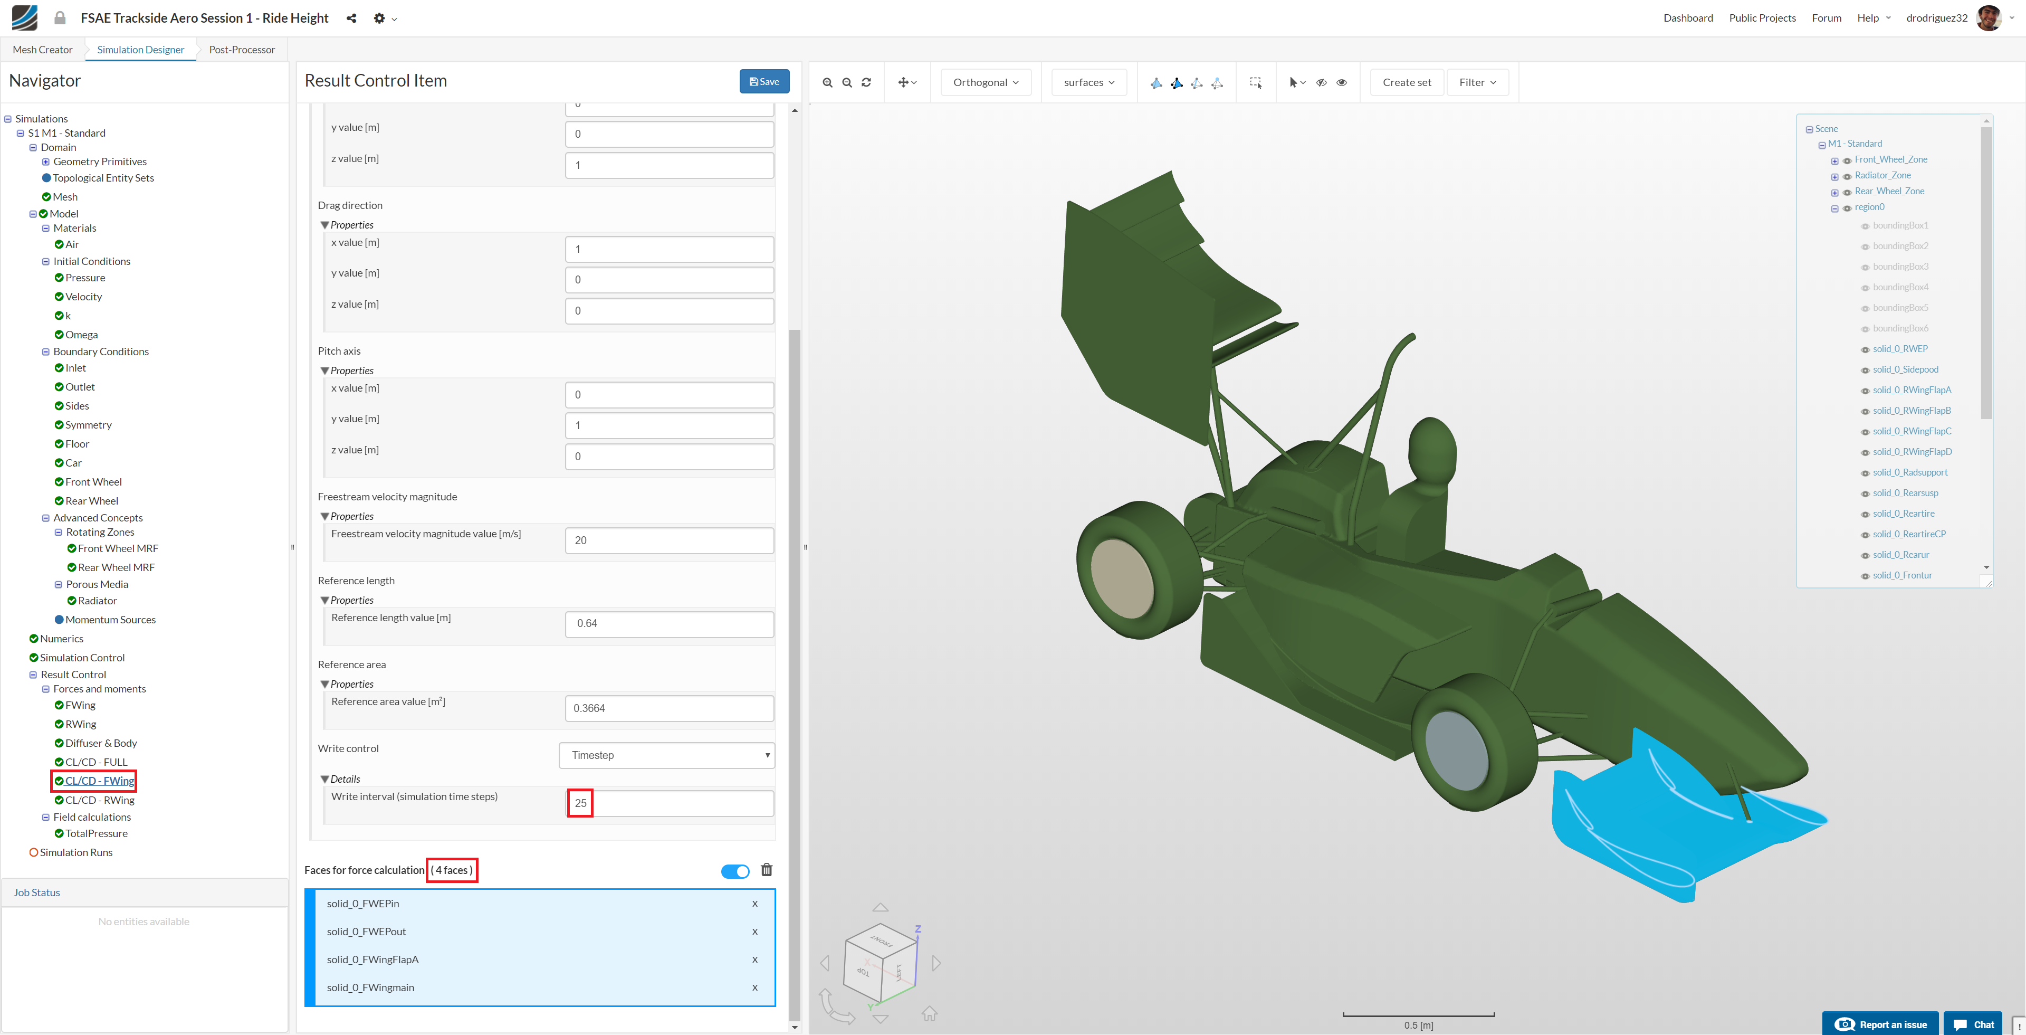2026x1035 pixels.
Task: Remove solid_0_FWEPin from the face list
Action: 754,904
